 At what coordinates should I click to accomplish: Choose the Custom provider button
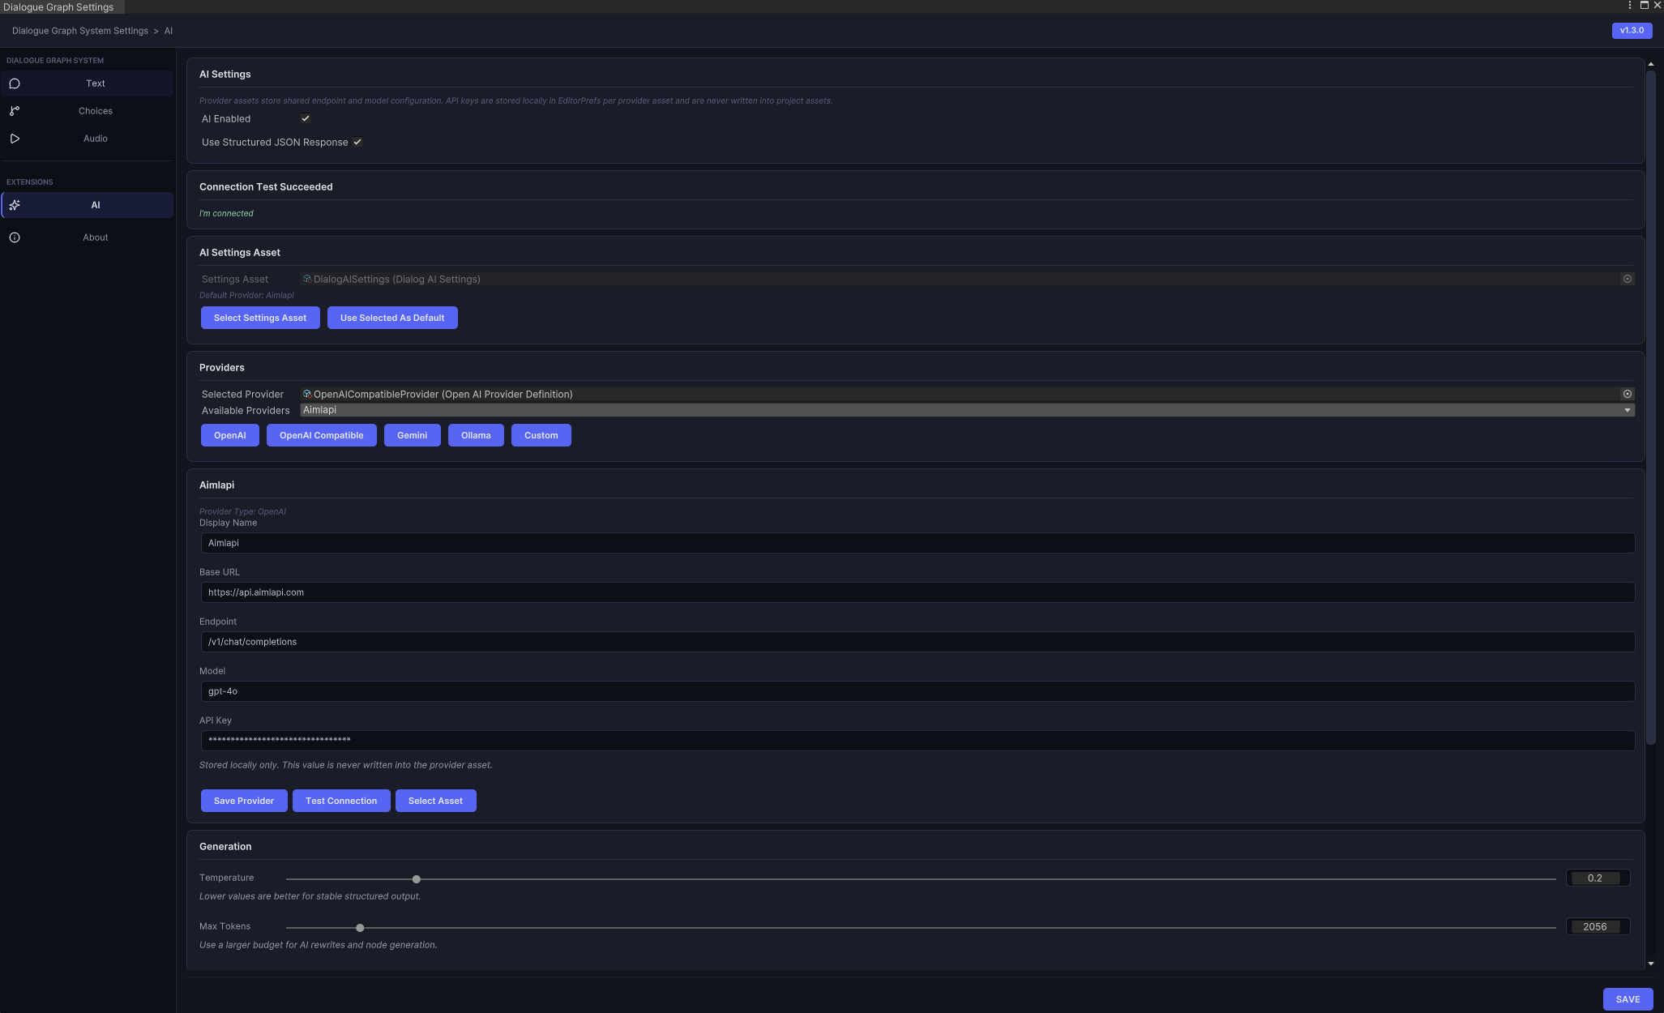pyautogui.click(x=541, y=435)
